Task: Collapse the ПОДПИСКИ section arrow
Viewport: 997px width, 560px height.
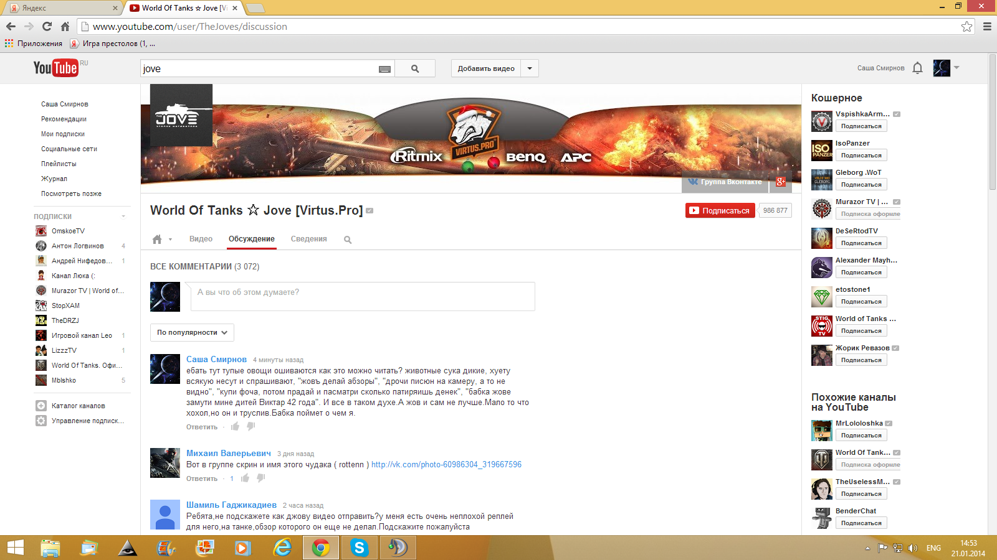Action: (123, 217)
